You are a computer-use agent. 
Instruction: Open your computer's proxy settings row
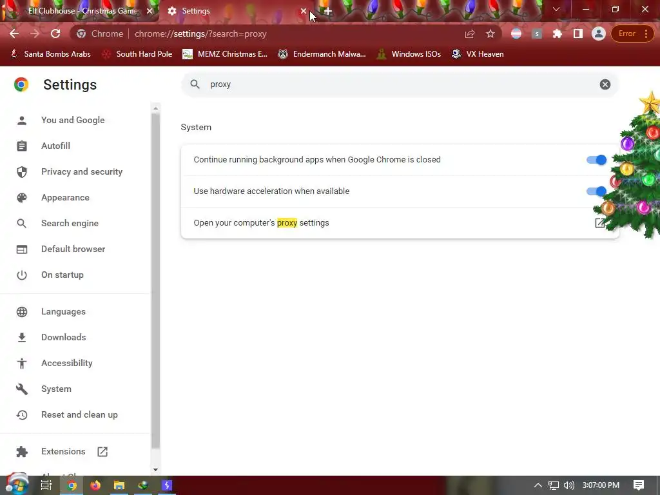400,223
